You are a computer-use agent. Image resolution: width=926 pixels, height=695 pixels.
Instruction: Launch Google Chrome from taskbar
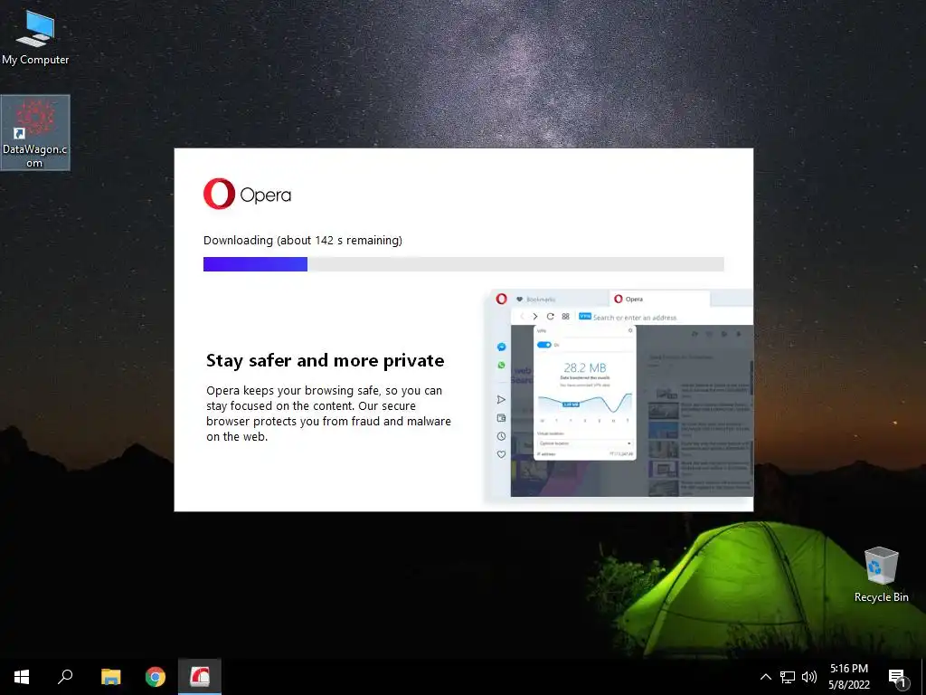coord(156,677)
